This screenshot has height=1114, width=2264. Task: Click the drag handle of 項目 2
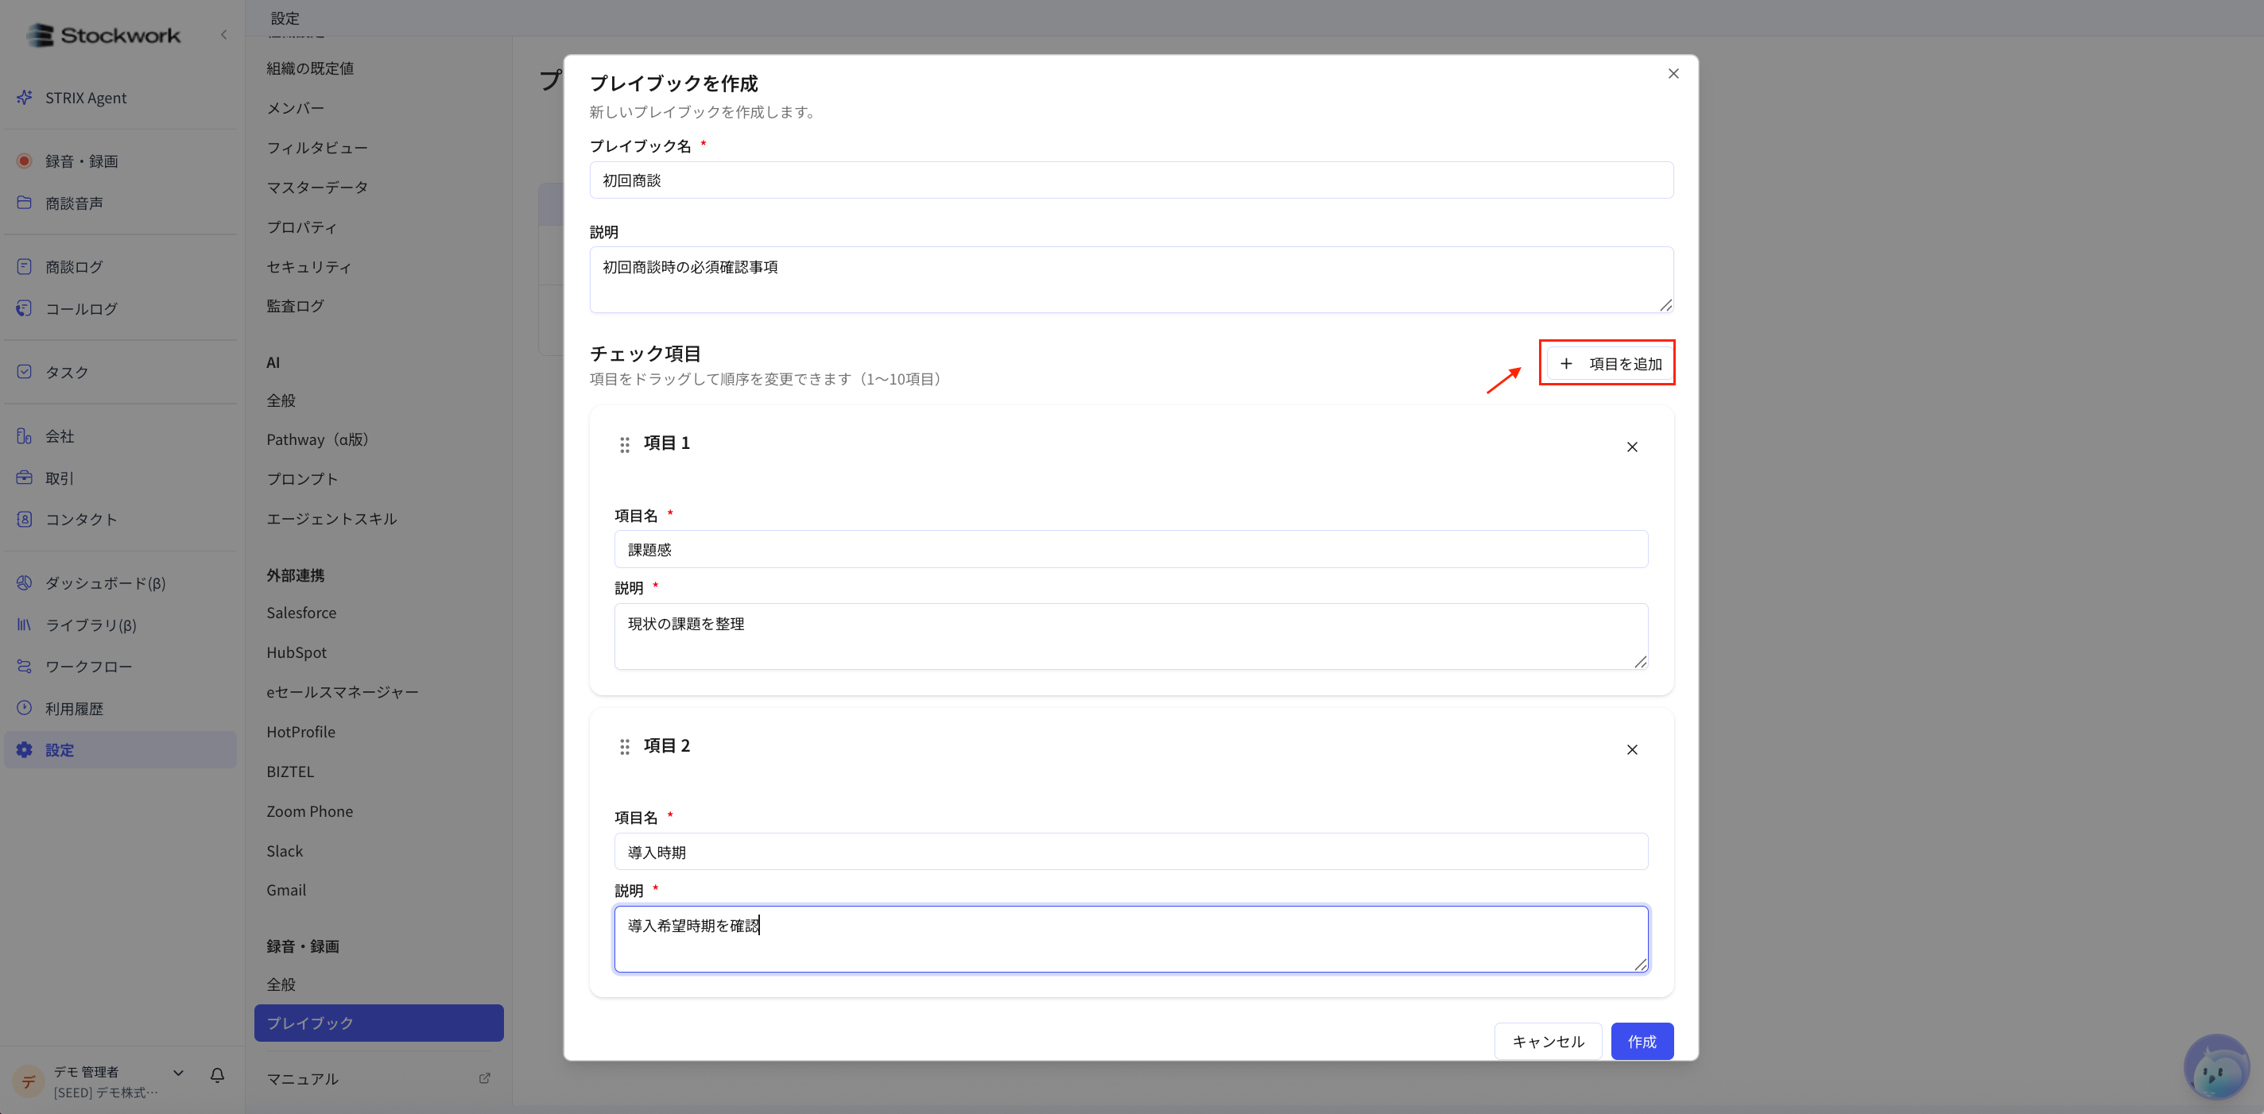[624, 747]
